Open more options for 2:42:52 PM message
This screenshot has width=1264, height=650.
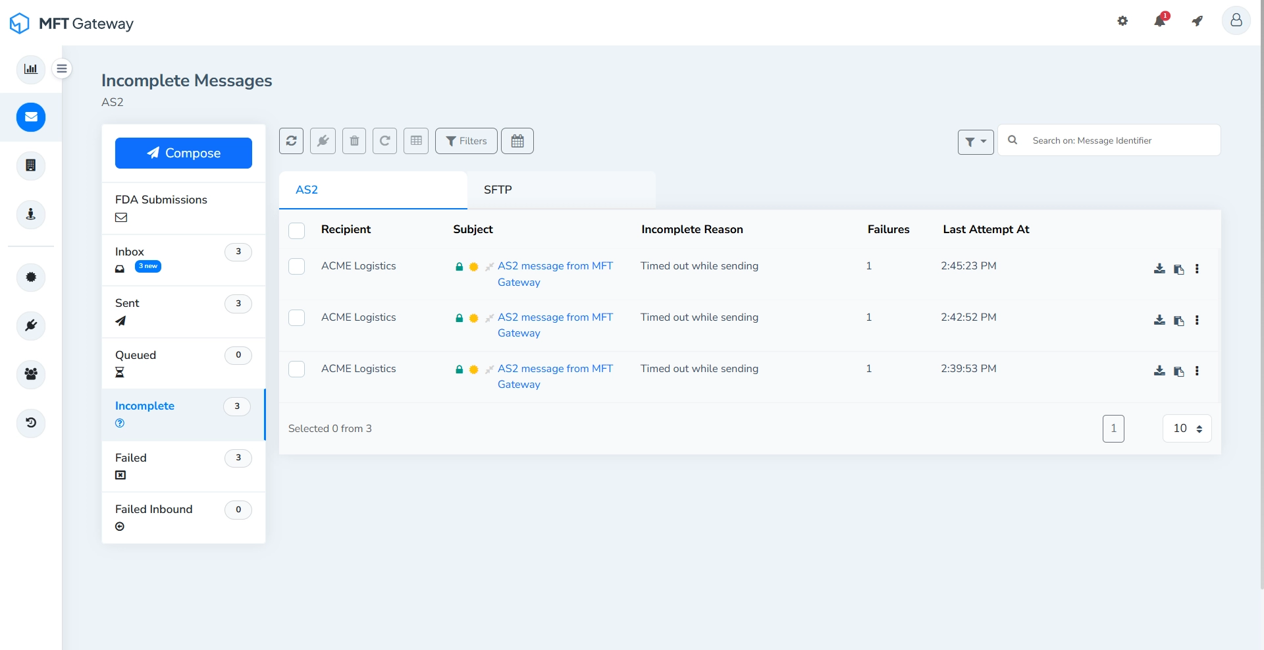[x=1197, y=320]
